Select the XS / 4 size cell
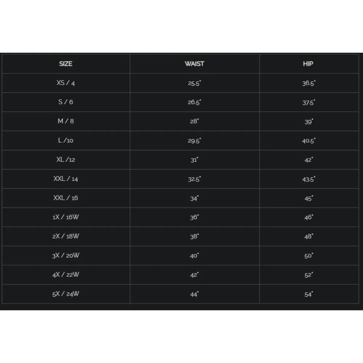The height and width of the screenshot is (363, 363). coord(66,83)
